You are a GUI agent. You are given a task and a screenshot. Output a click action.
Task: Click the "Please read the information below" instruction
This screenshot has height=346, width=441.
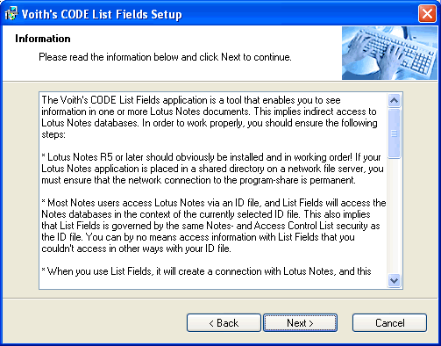pyautogui.click(x=165, y=57)
